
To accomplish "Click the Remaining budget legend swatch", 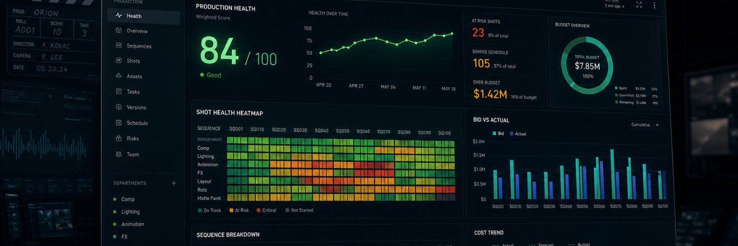I will tap(616, 102).
